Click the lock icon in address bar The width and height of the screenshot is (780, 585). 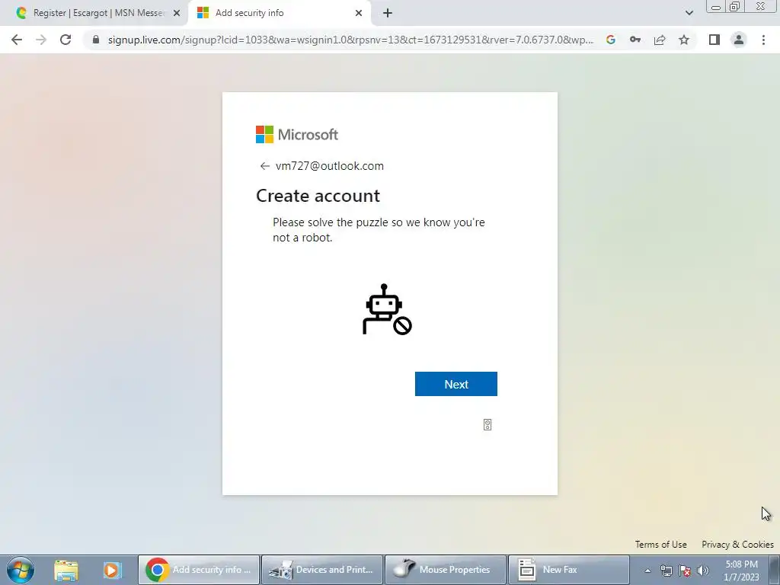[96, 40]
